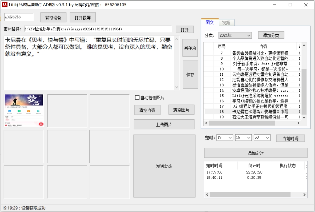Enable the 自动检测图片 checkbox
The image size is (315, 212).
138,97
